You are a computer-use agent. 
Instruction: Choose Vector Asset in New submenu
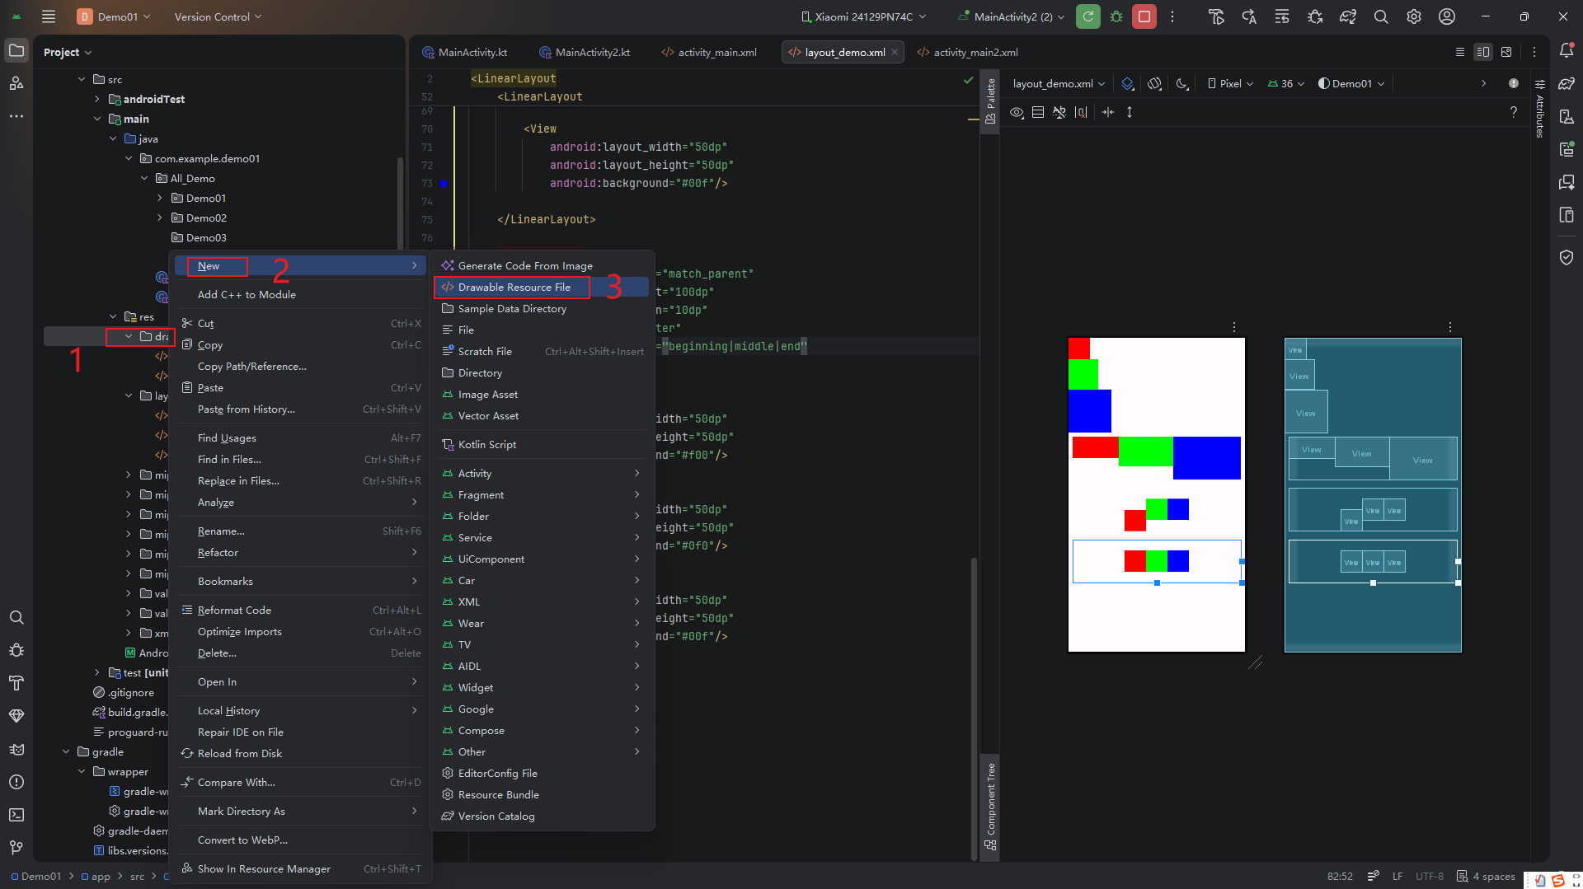click(543, 415)
